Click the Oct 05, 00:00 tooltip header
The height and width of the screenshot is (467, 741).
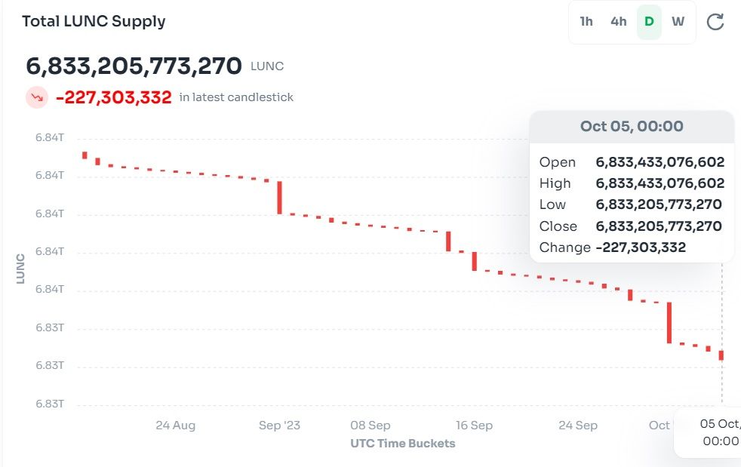[632, 126]
